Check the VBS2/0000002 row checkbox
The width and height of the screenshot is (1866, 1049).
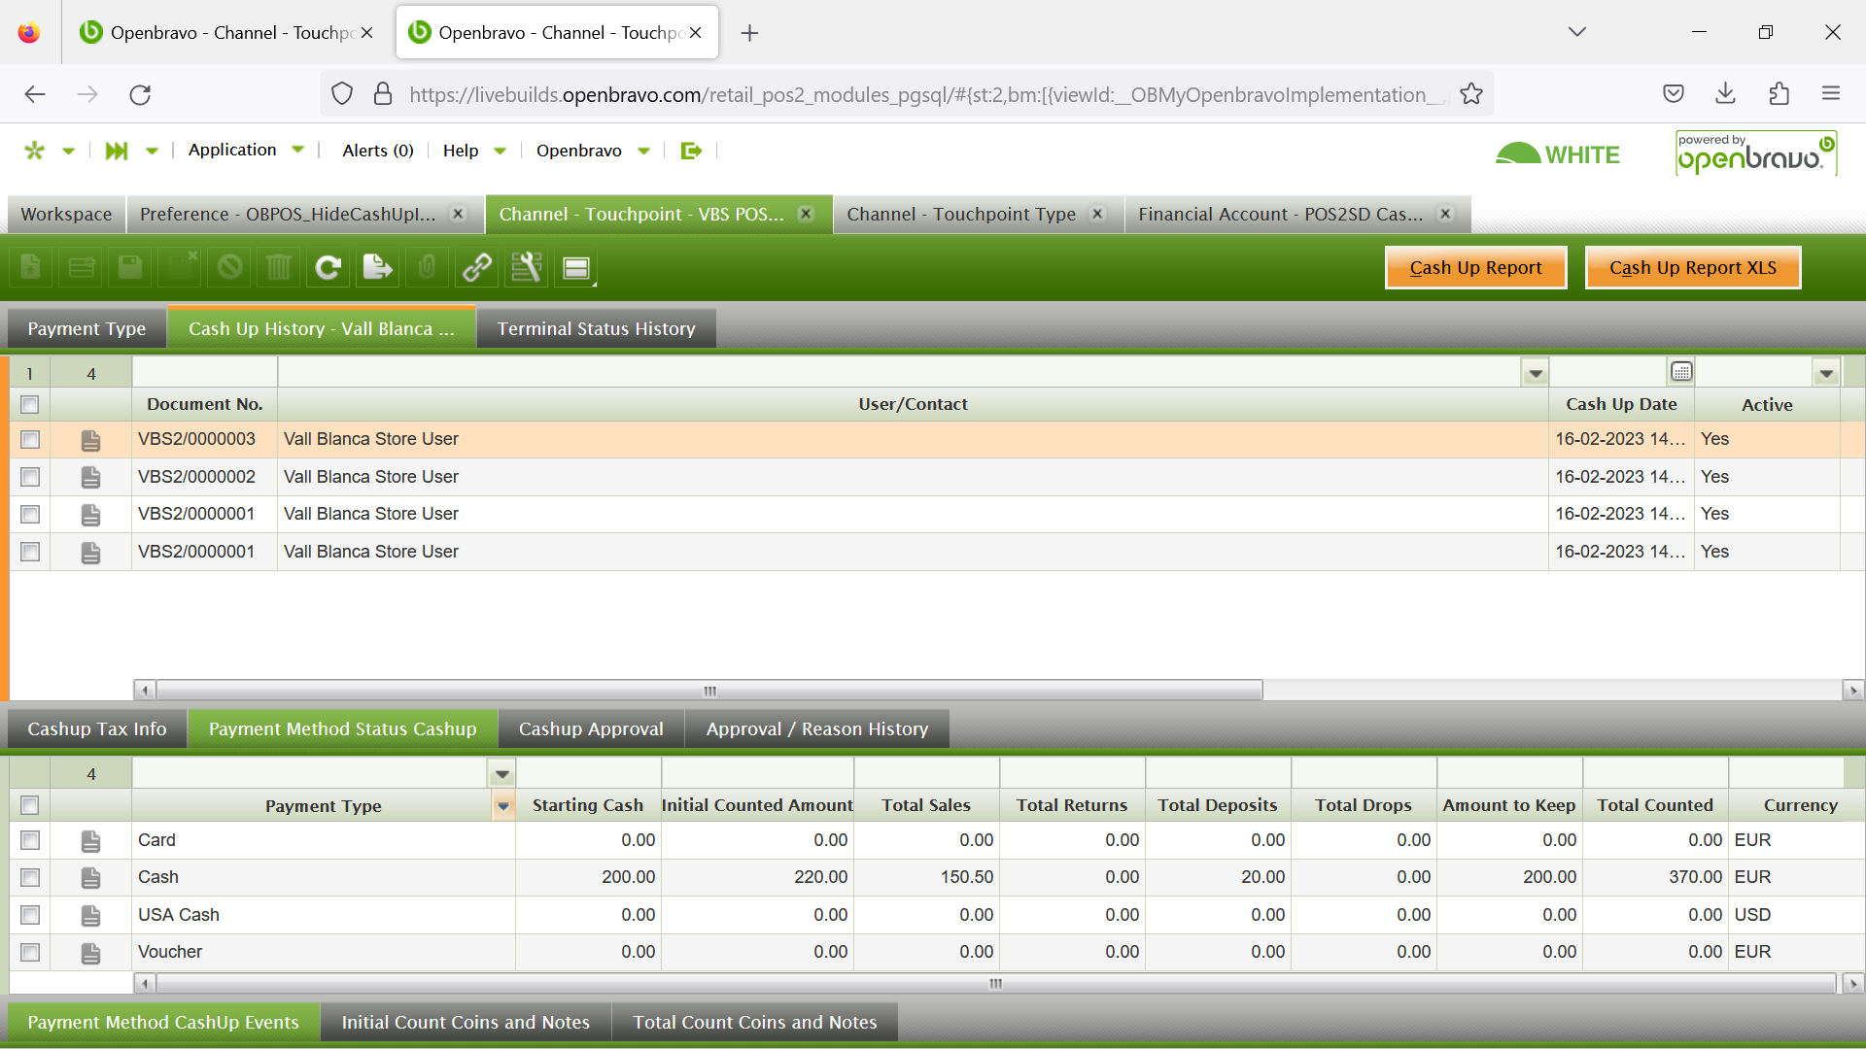[x=30, y=477]
